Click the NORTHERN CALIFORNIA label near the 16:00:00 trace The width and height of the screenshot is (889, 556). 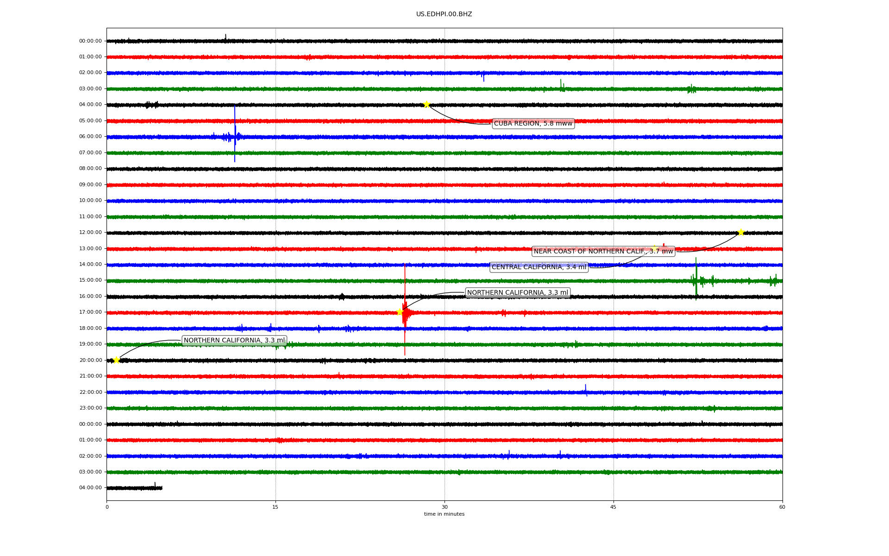click(517, 293)
